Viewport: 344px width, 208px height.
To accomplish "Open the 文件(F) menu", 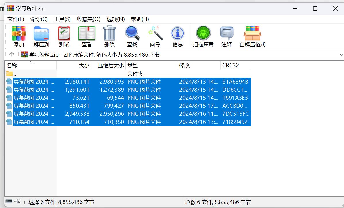I will (x=16, y=19).
